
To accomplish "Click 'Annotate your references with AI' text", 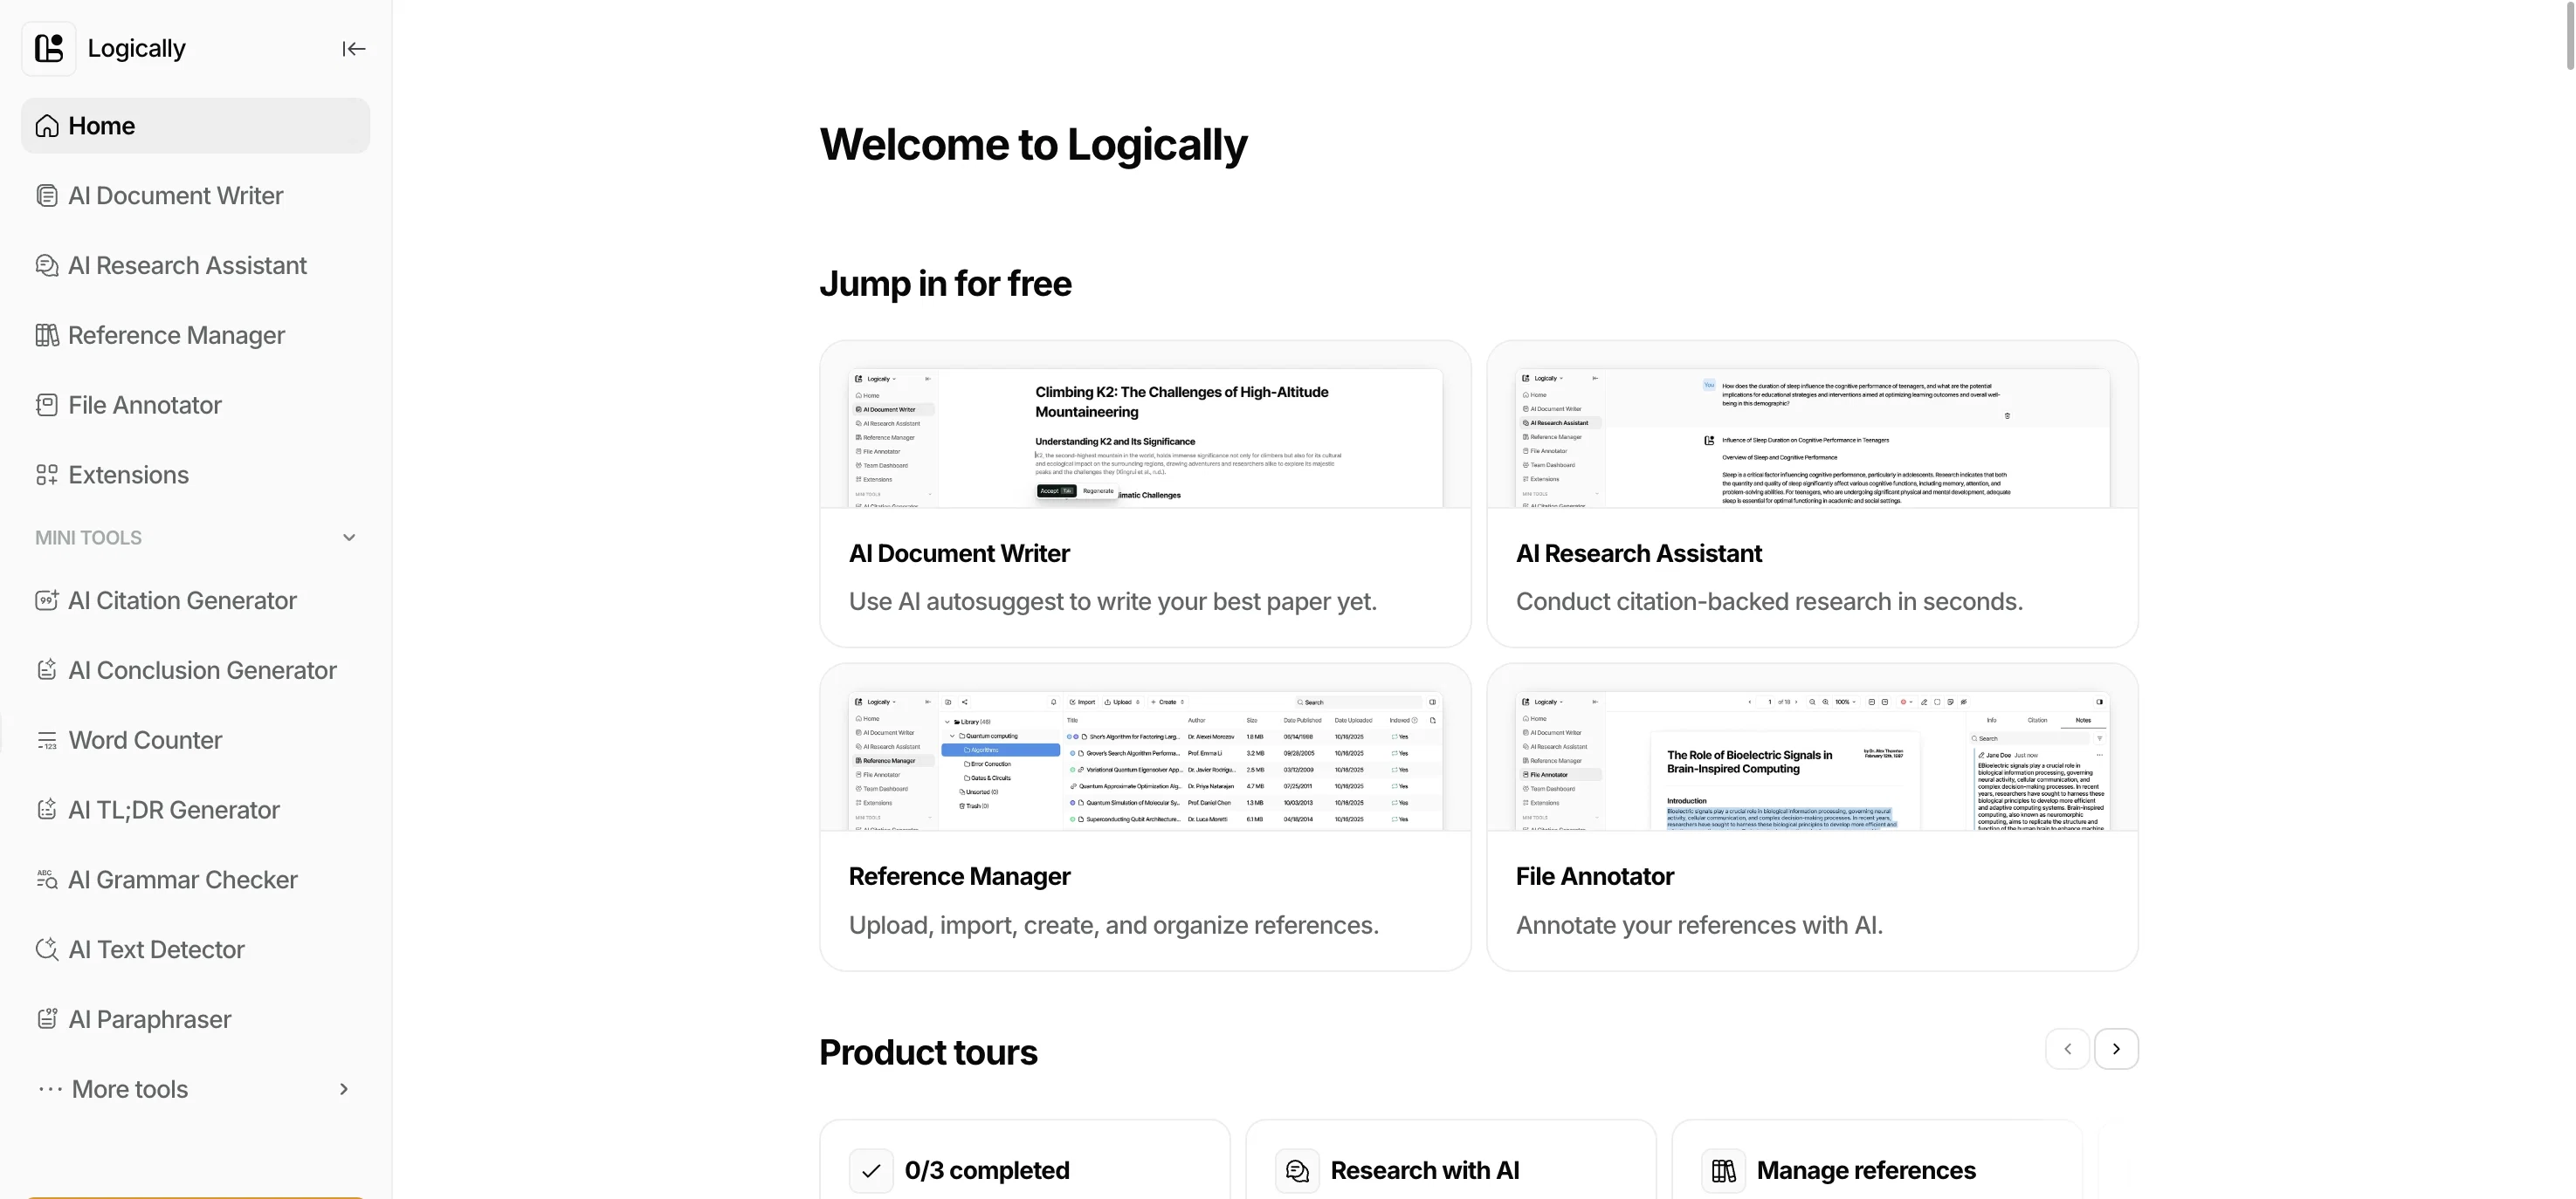I will [1699, 925].
